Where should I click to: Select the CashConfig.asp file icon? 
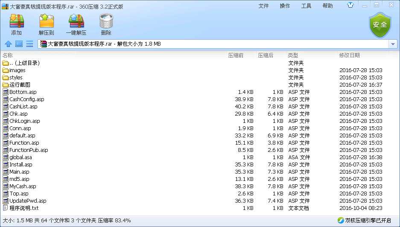click(6, 99)
